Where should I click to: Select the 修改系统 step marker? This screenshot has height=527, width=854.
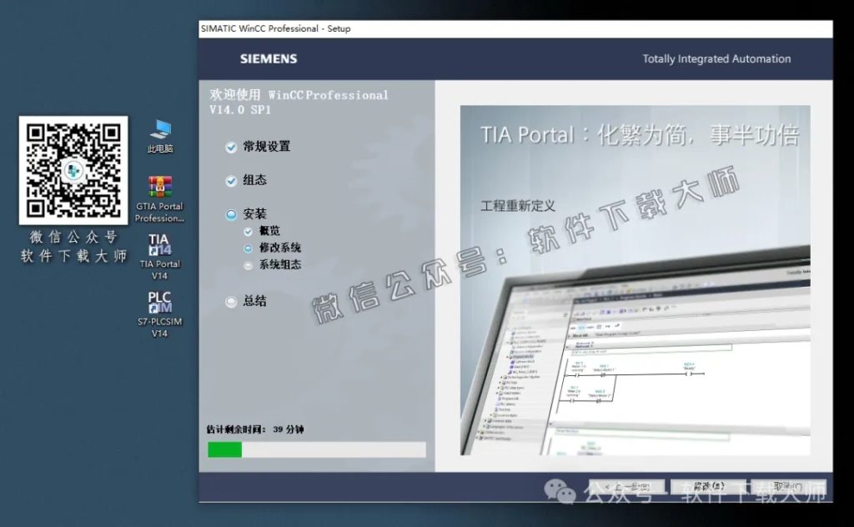[x=248, y=248]
